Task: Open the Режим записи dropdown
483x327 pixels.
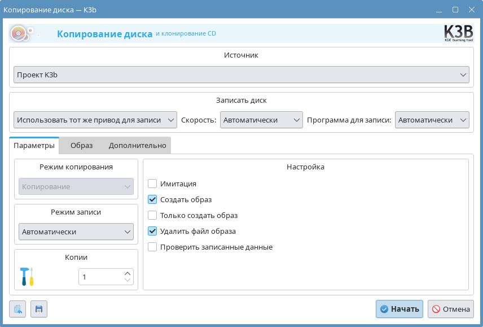Action: pyautogui.click(x=76, y=232)
